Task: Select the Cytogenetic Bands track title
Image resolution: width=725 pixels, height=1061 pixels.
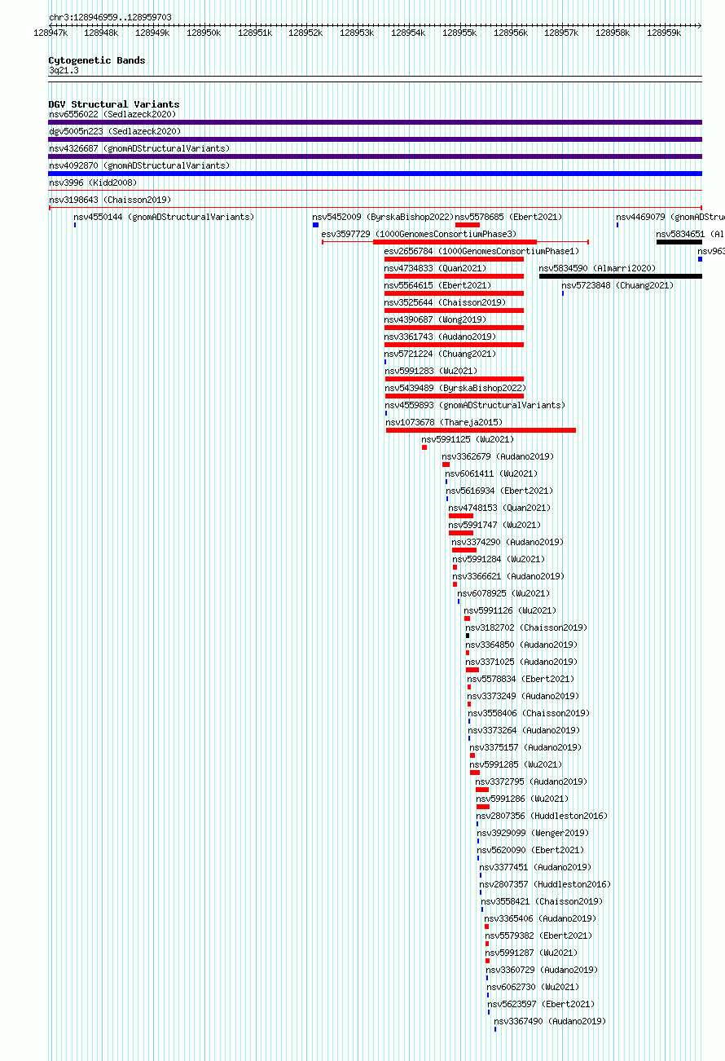Action: (97, 60)
